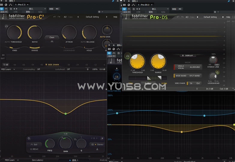Click Pro-DS full screen icon

(x=233, y=17)
